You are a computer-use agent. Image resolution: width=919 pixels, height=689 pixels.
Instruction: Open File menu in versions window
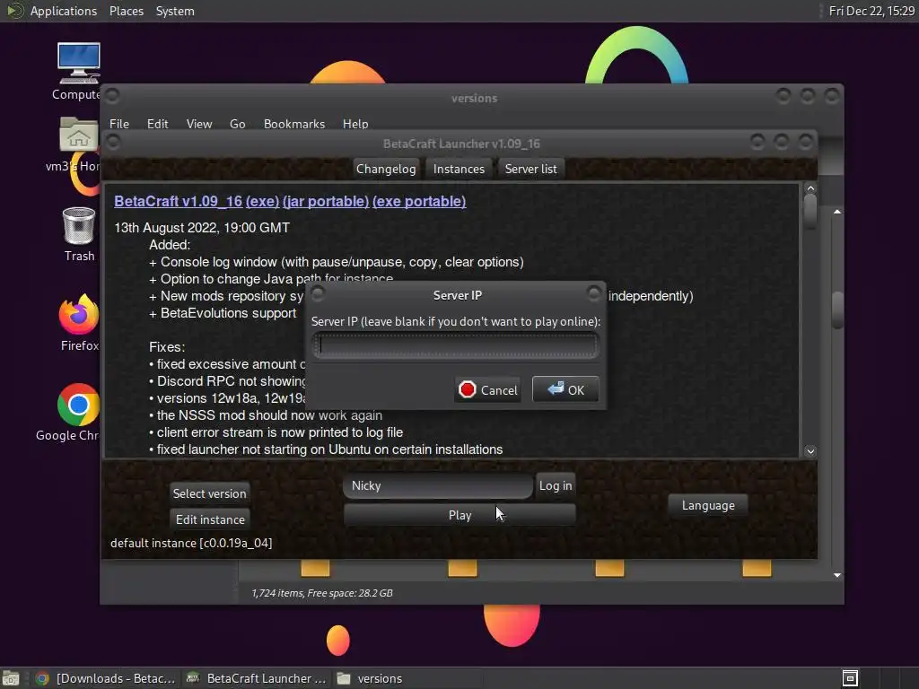pos(119,124)
